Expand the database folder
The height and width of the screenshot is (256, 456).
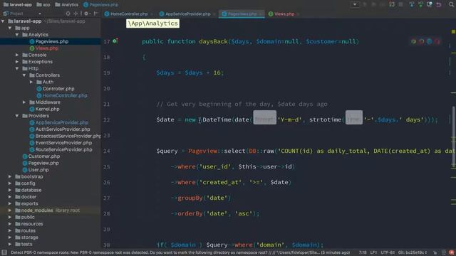pos(10,190)
